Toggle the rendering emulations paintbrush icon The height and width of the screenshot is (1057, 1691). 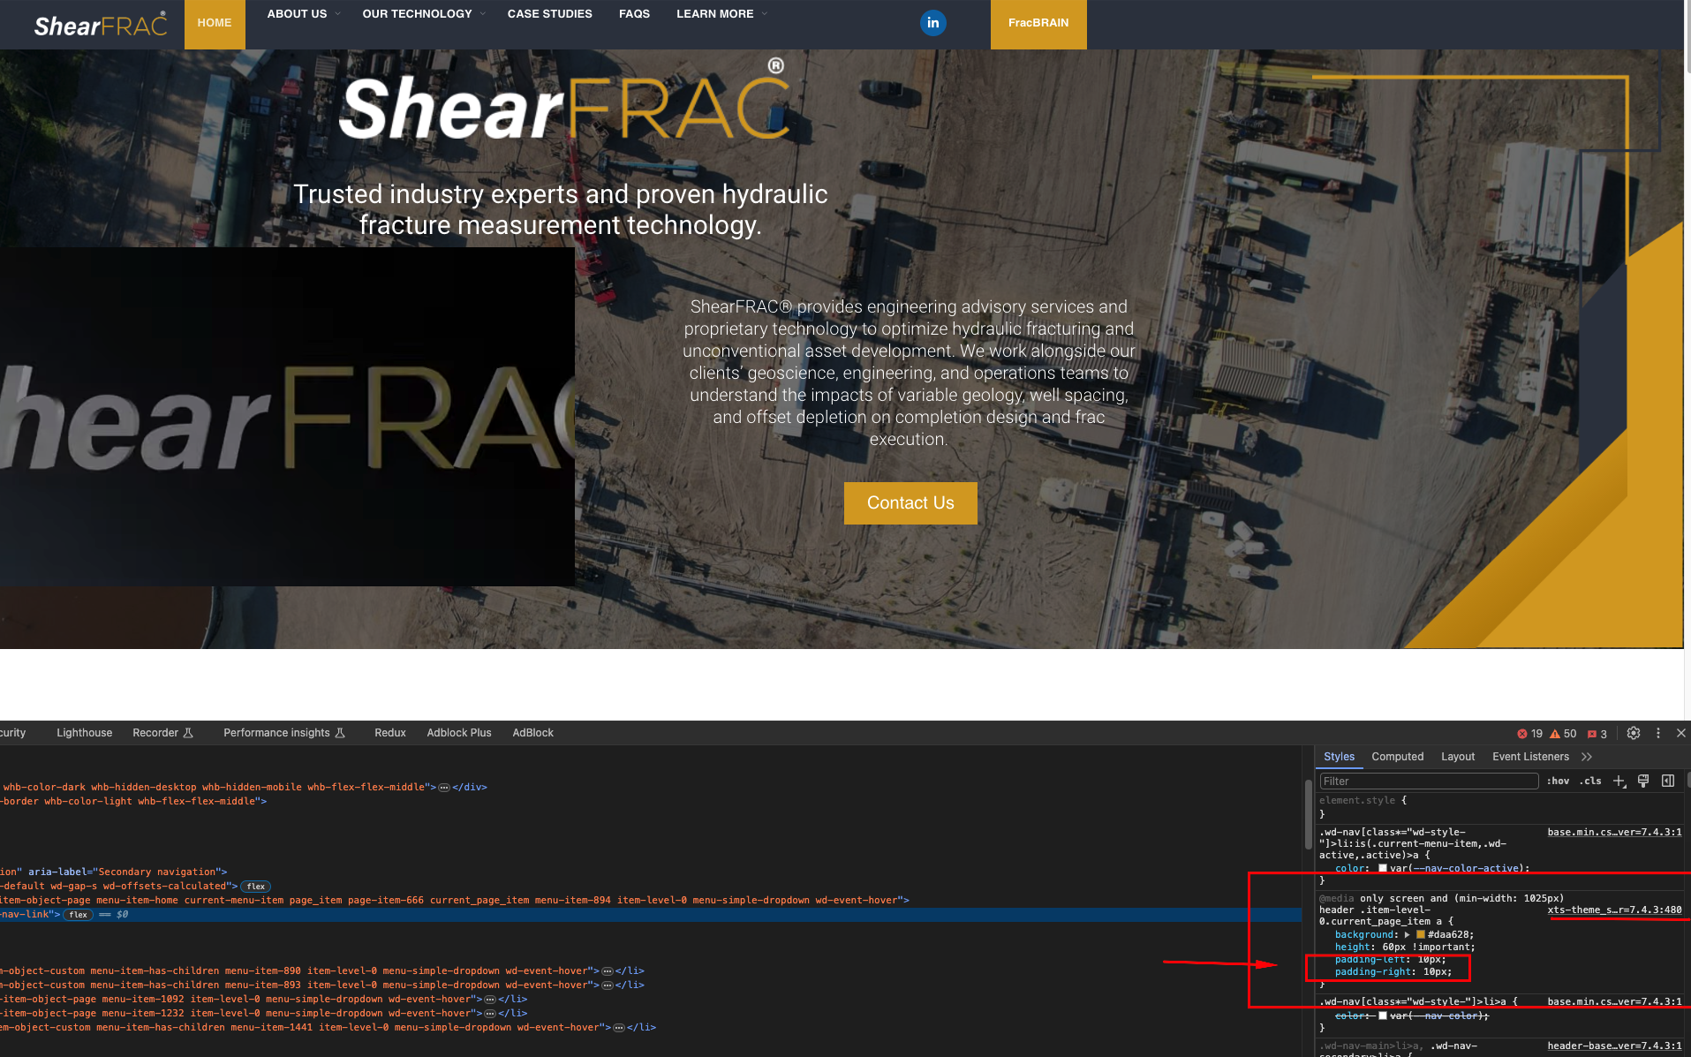point(1643,781)
